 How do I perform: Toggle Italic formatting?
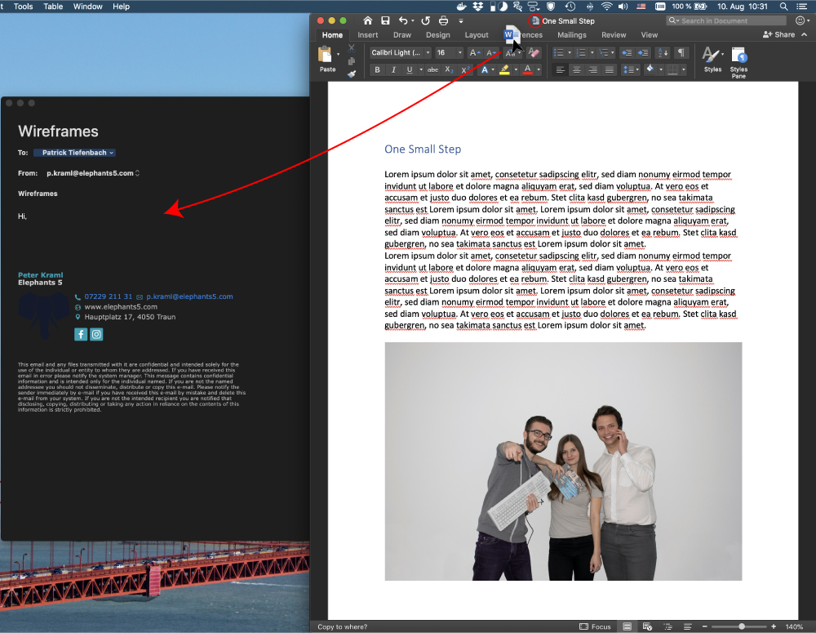[x=393, y=70]
